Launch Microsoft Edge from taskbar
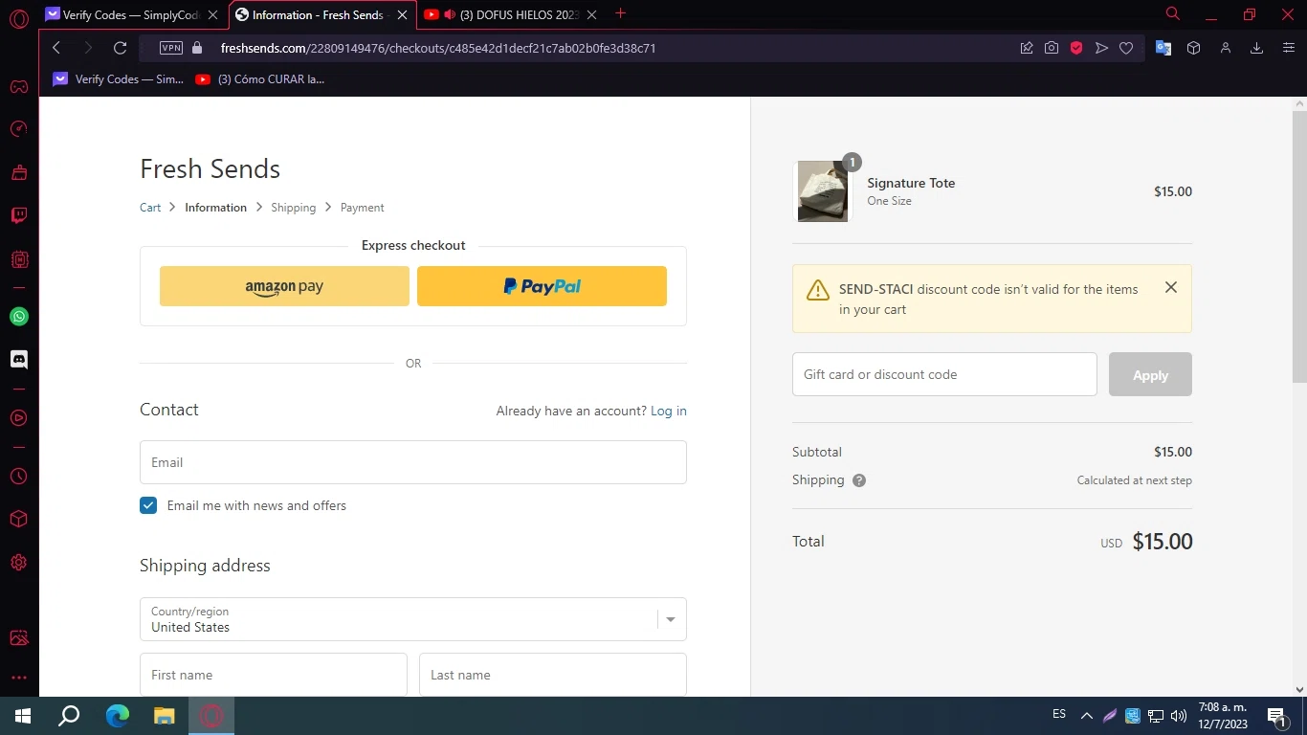Viewport: 1307px width, 735px height. coord(118,716)
